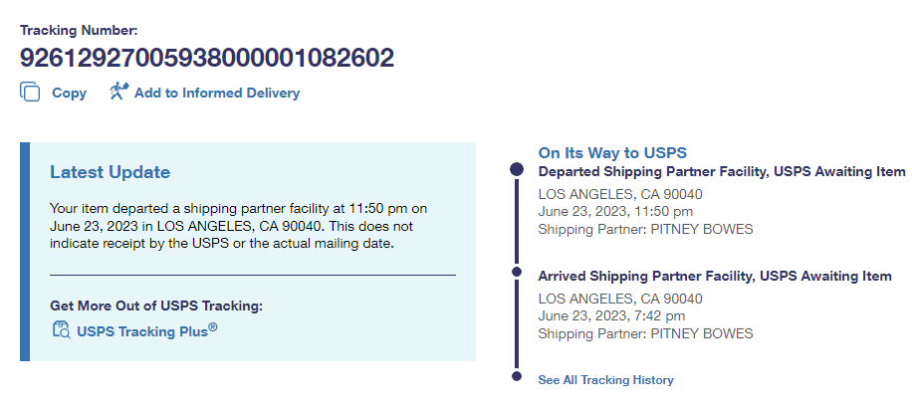The width and height of the screenshot is (912, 406).
Task: Click the Get More Out of USPS Tracking label
Action: point(155,306)
